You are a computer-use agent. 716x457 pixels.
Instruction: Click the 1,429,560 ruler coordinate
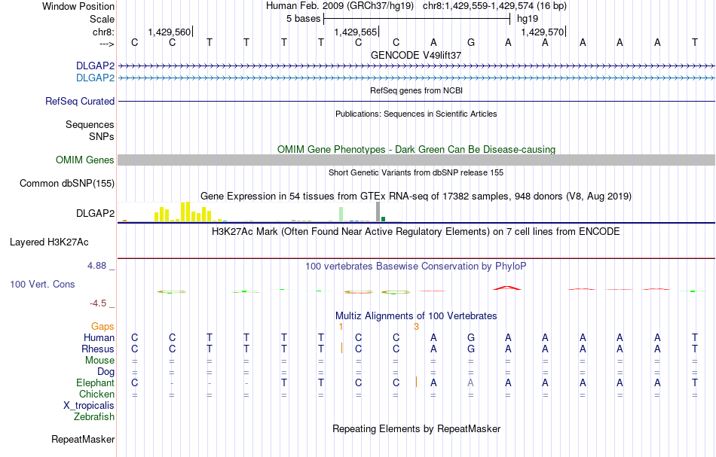170,32
